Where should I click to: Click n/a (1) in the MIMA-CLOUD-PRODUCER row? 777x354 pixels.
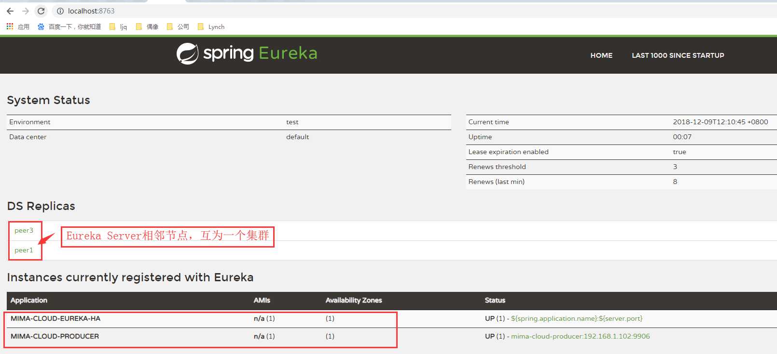click(264, 336)
